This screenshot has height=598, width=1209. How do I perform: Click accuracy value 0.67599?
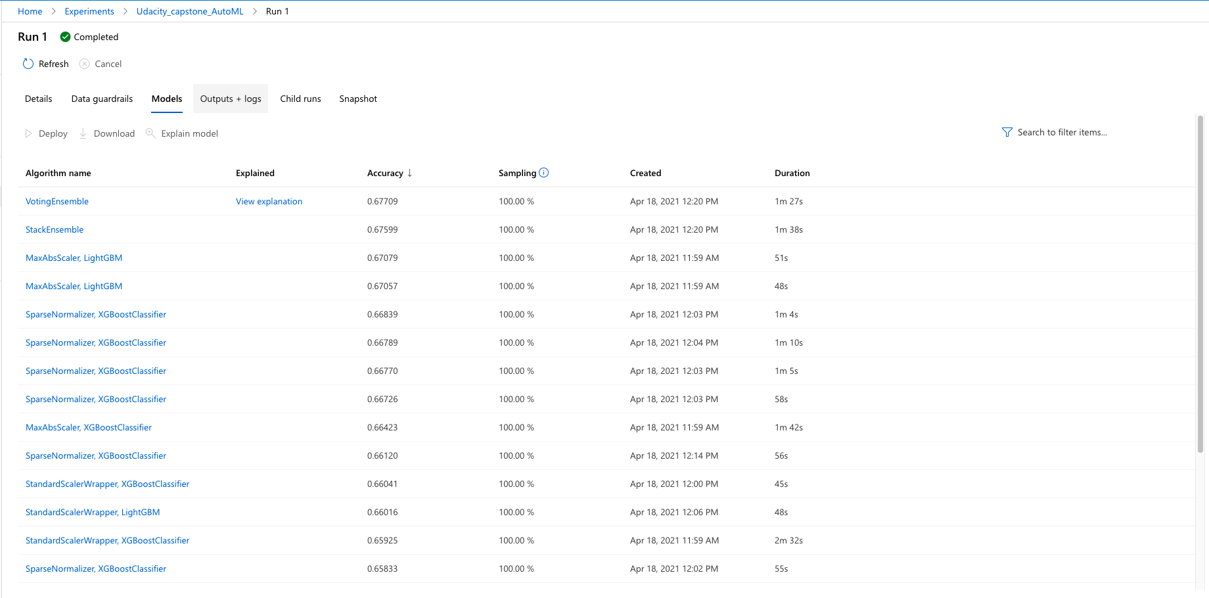[382, 229]
